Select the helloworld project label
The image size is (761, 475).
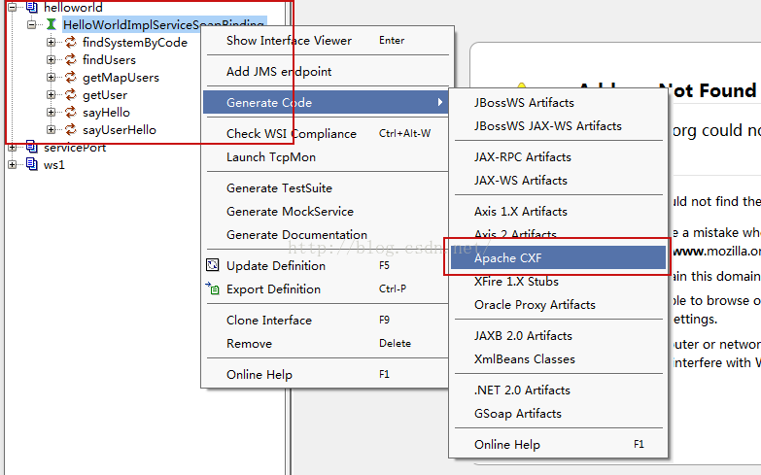[x=73, y=7]
